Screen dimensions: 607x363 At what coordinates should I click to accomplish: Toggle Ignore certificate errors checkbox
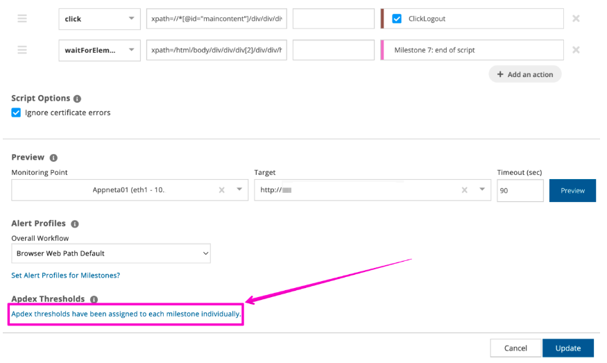click(x=16, y=112)
